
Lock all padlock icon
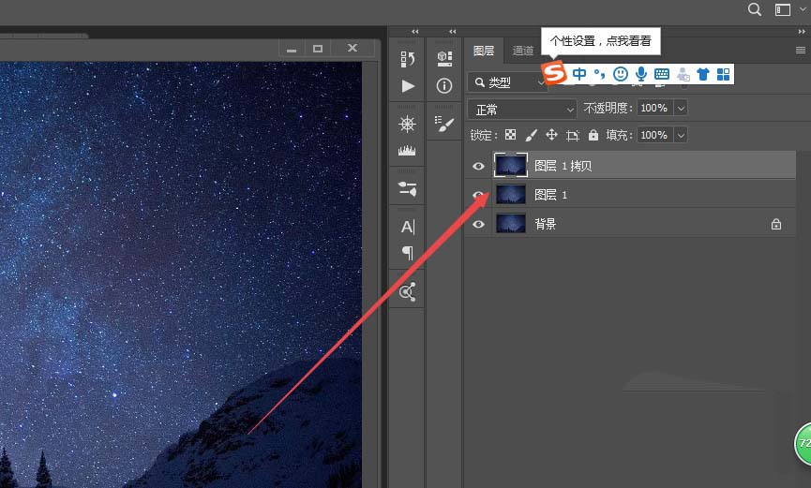[593, 135]
